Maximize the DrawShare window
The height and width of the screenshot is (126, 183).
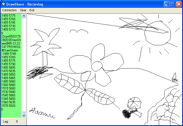[x=172, y=4]
